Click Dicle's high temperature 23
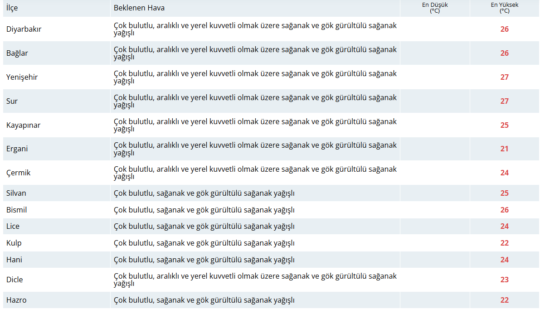The image size is (540, 309). 505,280
